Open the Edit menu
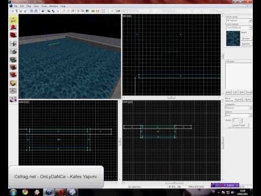The height and width of the screenshot is (196, 261). pyautogui.click(x=22, y=6)
